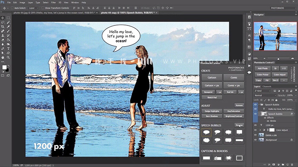The width and height of the screenshot is (298, 167).
Task: Select the Move tool
Action: [3, 18]
